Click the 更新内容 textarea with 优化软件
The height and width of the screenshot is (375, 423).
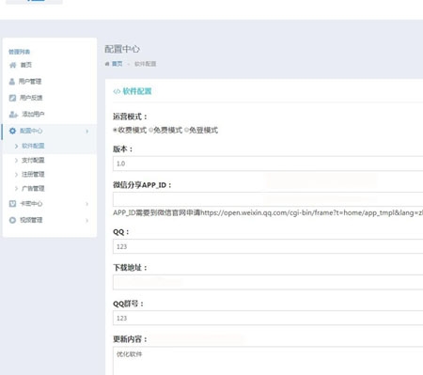pyautogui.click(x=268, y=361)
